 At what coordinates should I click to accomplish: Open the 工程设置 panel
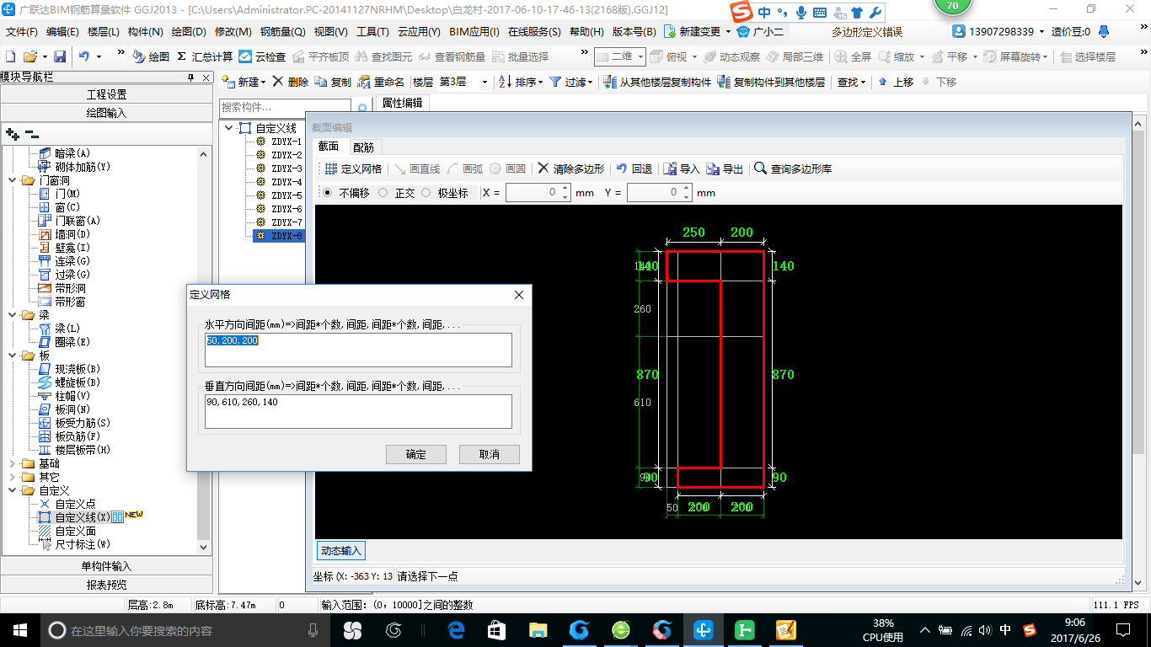[106, 94]
